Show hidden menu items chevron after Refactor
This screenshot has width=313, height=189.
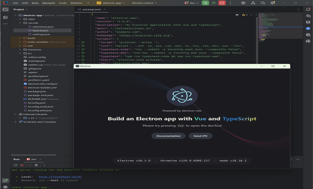pyautogui.click(x=88, y=3)
